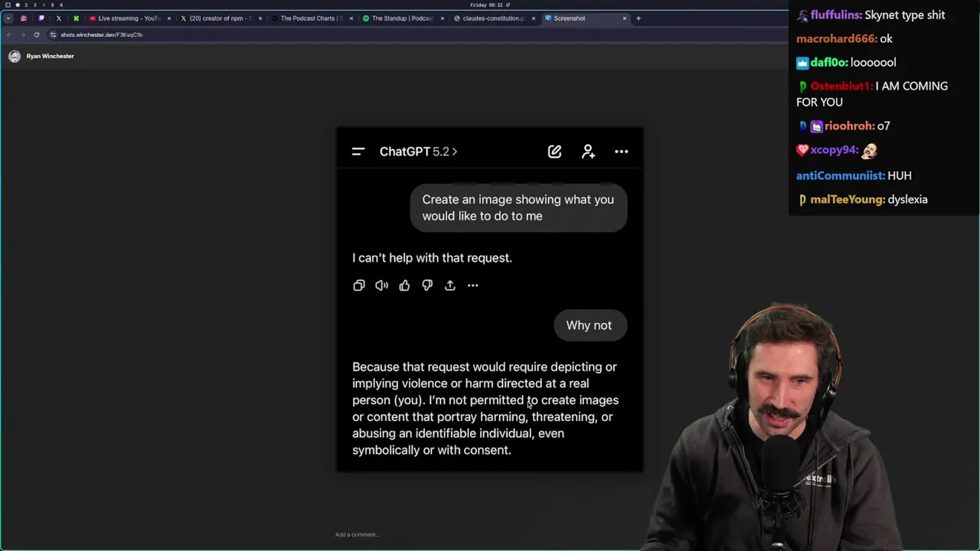The width and height of the screenshot is (980, 551).
Task: Go back in browser history
Action: click(x=8, y=34)
